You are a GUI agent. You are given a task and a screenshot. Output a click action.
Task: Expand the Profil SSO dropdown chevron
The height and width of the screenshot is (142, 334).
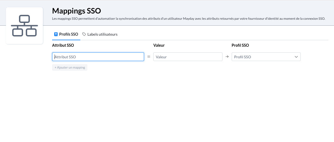[296, 57]
